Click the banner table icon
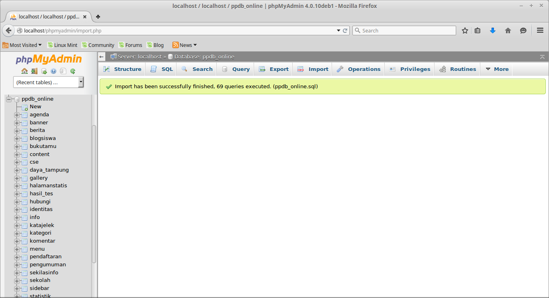 (25, 123)
